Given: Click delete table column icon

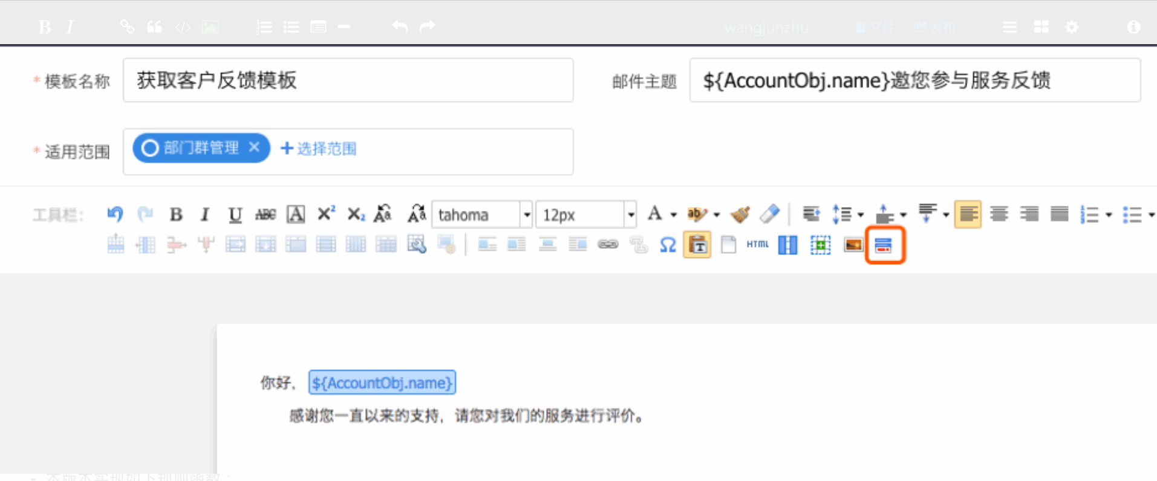Looking at the screenshot, I should [x=206, y=245].
